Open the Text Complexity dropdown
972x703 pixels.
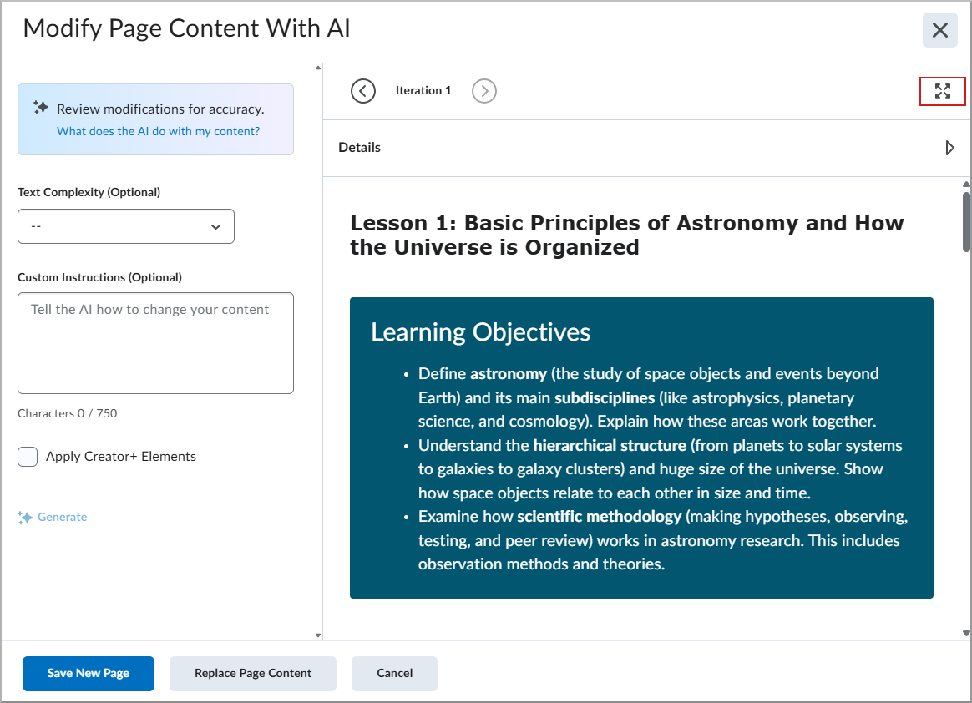[x=126, y=226]
